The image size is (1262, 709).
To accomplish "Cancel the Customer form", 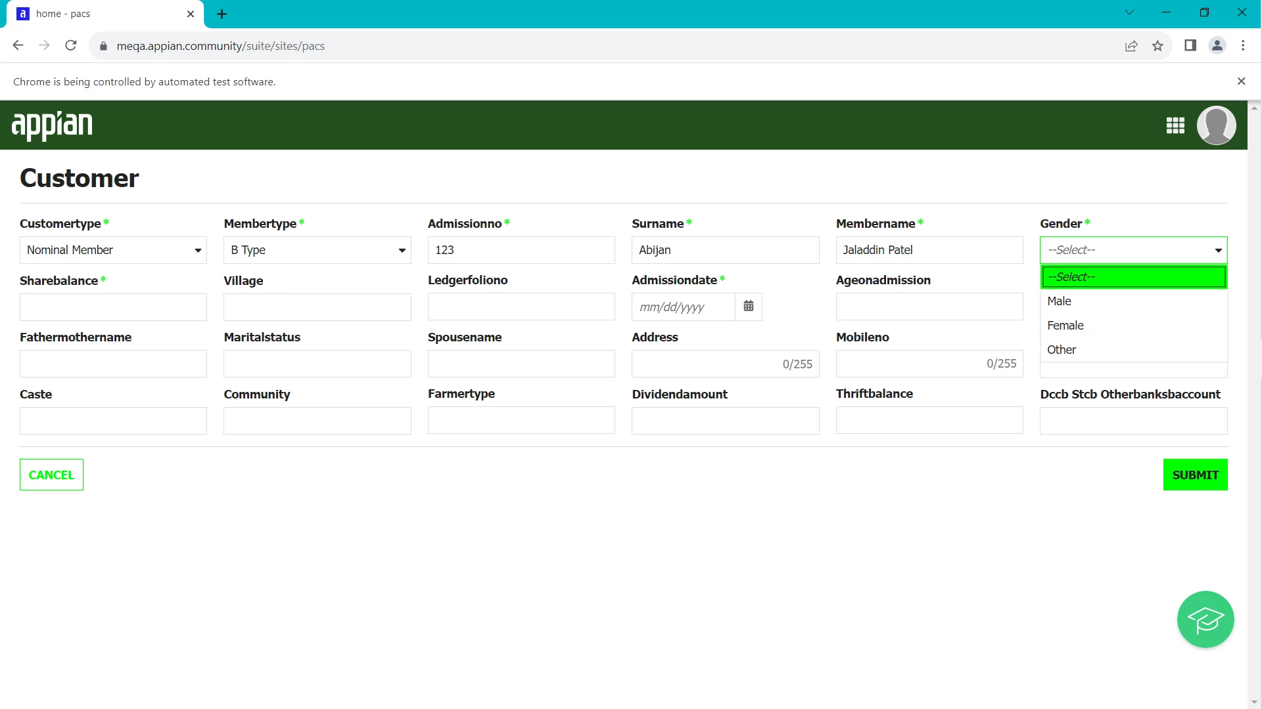I will point(51,475).
